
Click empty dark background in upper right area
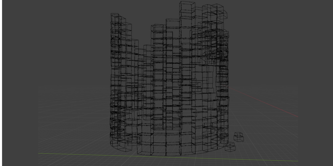pyautogui.click(x=277, y=33)
